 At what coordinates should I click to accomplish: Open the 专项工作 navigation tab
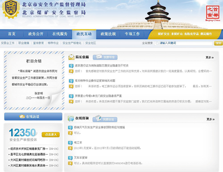132,34
